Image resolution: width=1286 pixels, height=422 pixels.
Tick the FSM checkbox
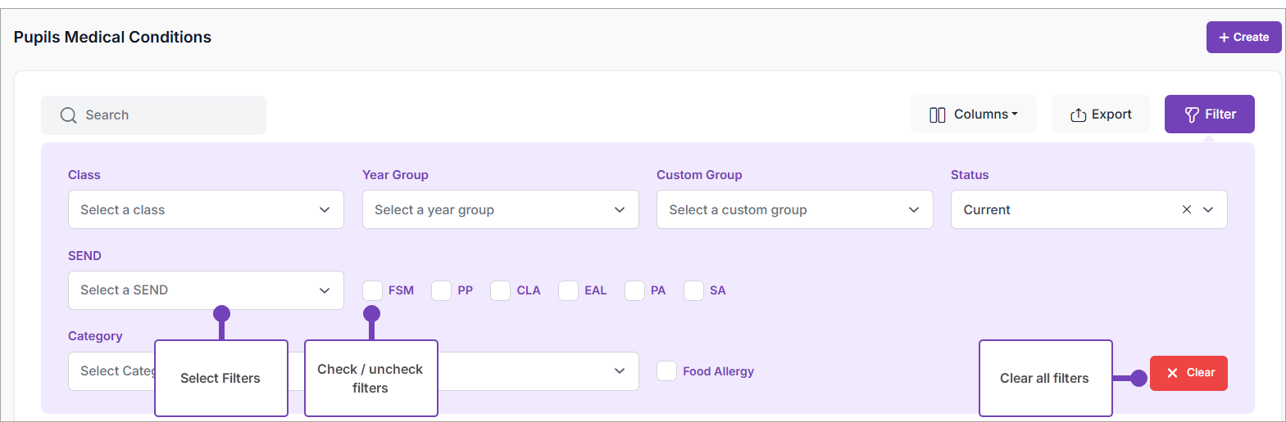click(373, 290)
